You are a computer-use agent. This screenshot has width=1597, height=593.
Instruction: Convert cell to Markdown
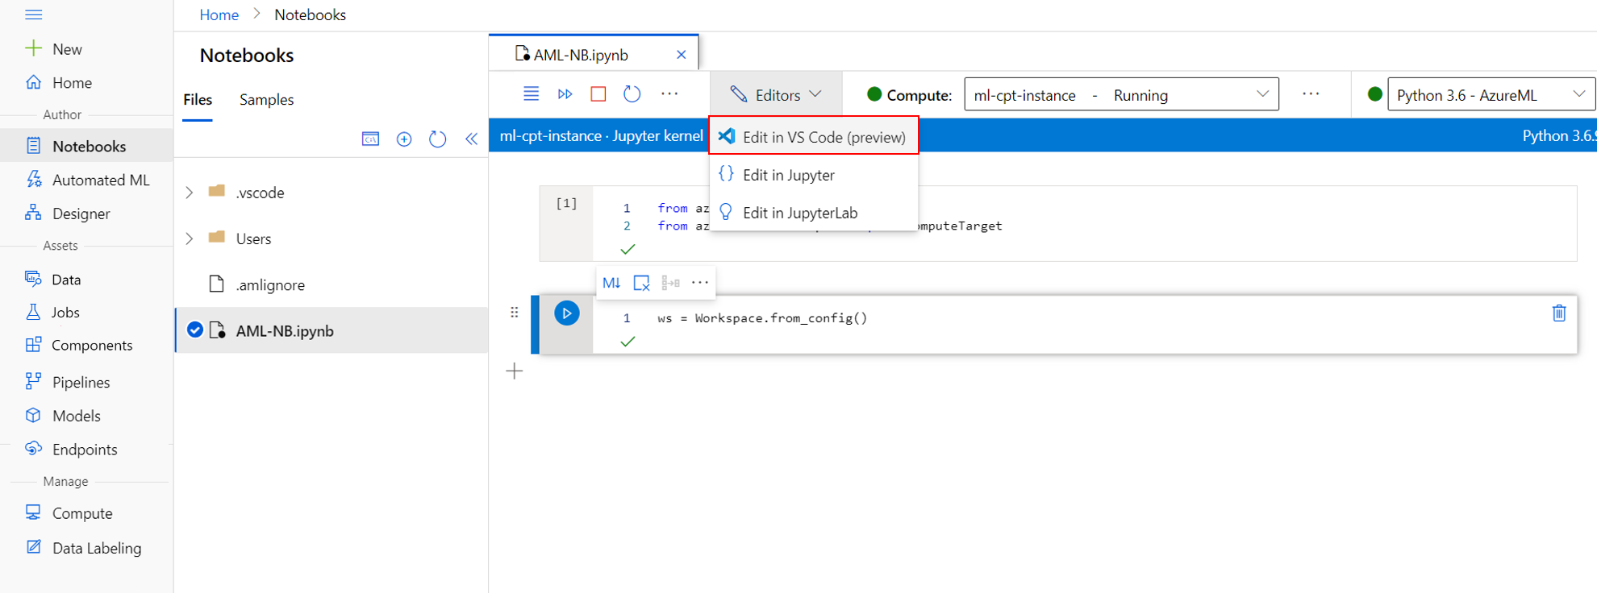point(611,283)
